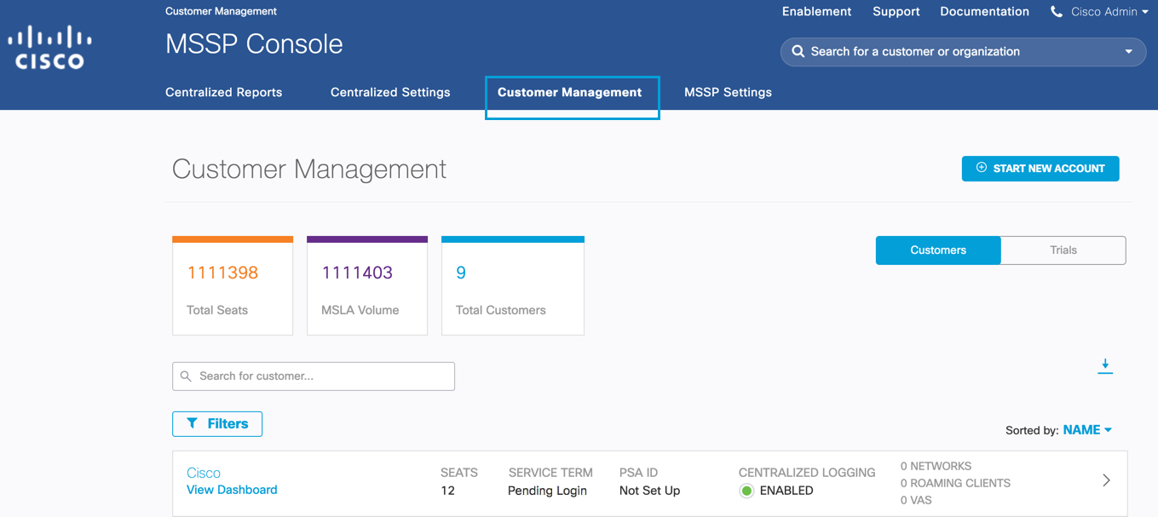Image resolution: width=1158 pixels, height=517 pixels.
Task: Click the Cisco logo
Action: coord(49,48)
